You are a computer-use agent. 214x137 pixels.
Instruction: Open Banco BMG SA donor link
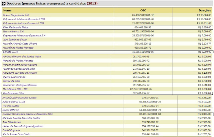pos(11,110)
